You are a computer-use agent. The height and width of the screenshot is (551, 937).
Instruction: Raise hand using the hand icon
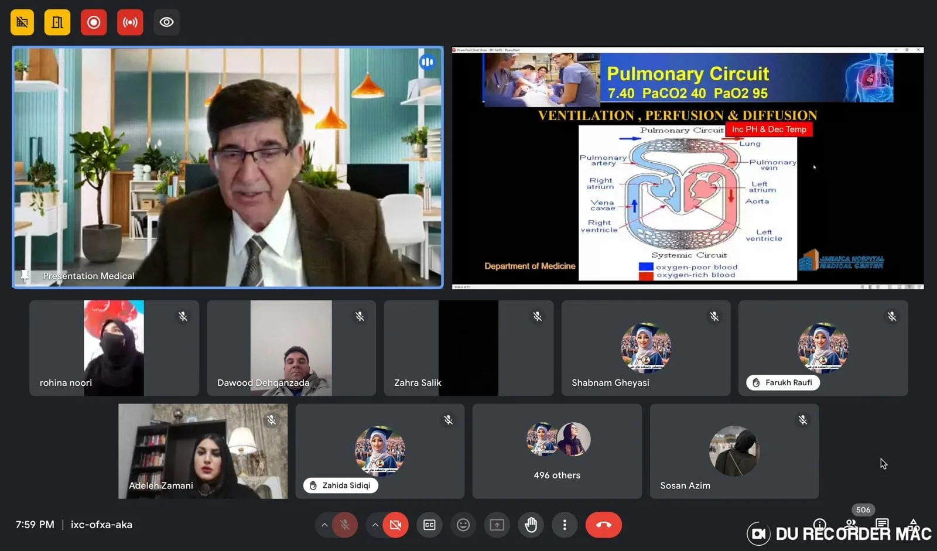531,525
